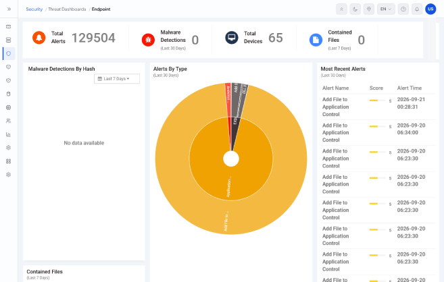Click score bar of the 06:34:00 alert
Image resolution: width=444 pixels, height=282 pixels.
(378, 126)
